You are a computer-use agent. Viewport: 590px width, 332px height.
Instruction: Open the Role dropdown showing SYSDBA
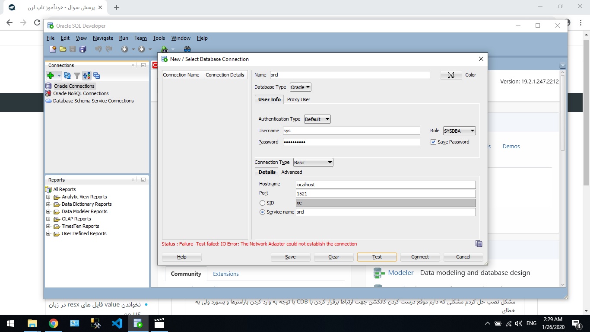point(459,131)
